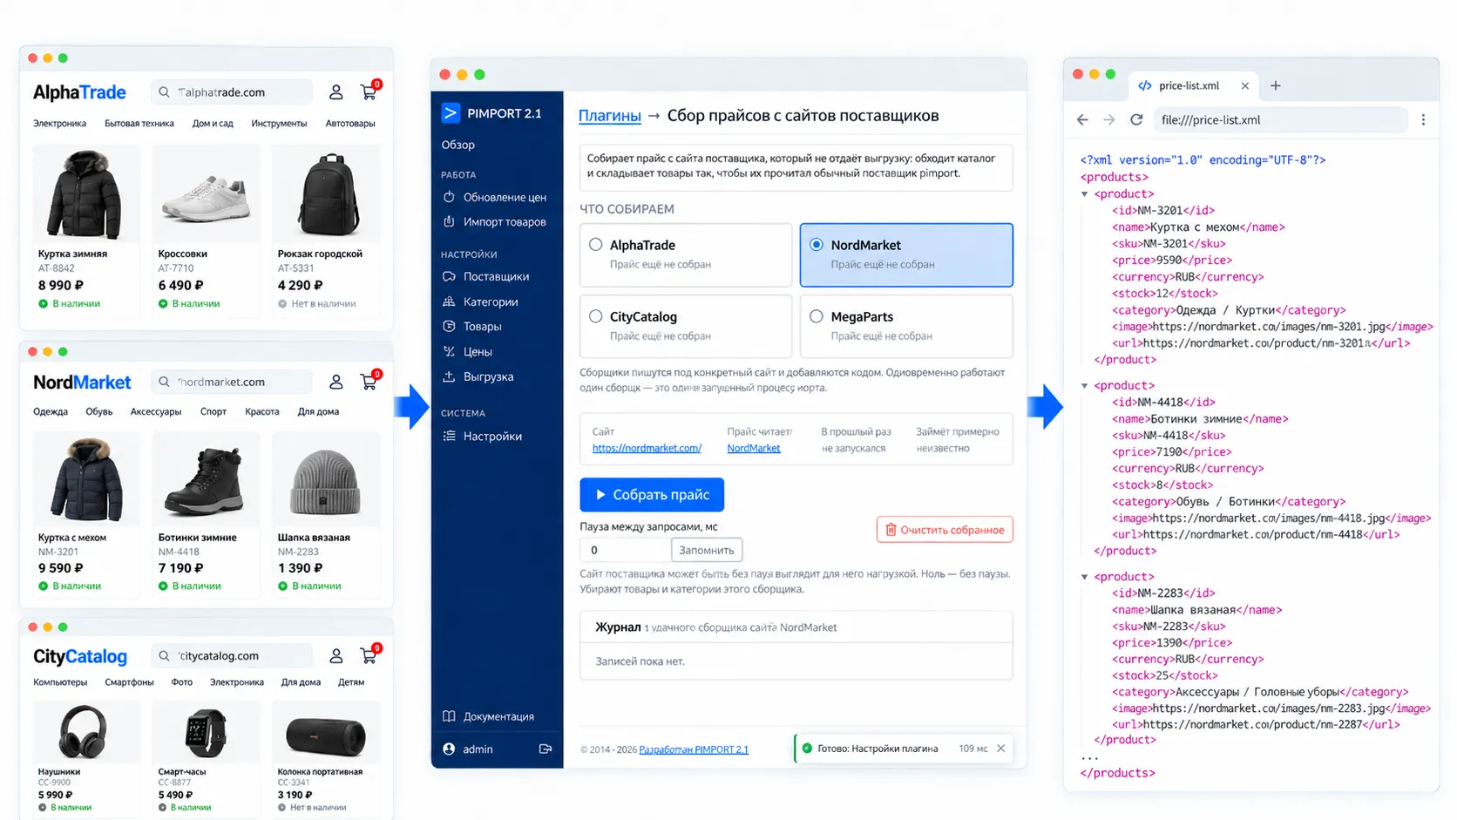Select the CityCatalog radio option
The image size is (1457, 820).
595,316
